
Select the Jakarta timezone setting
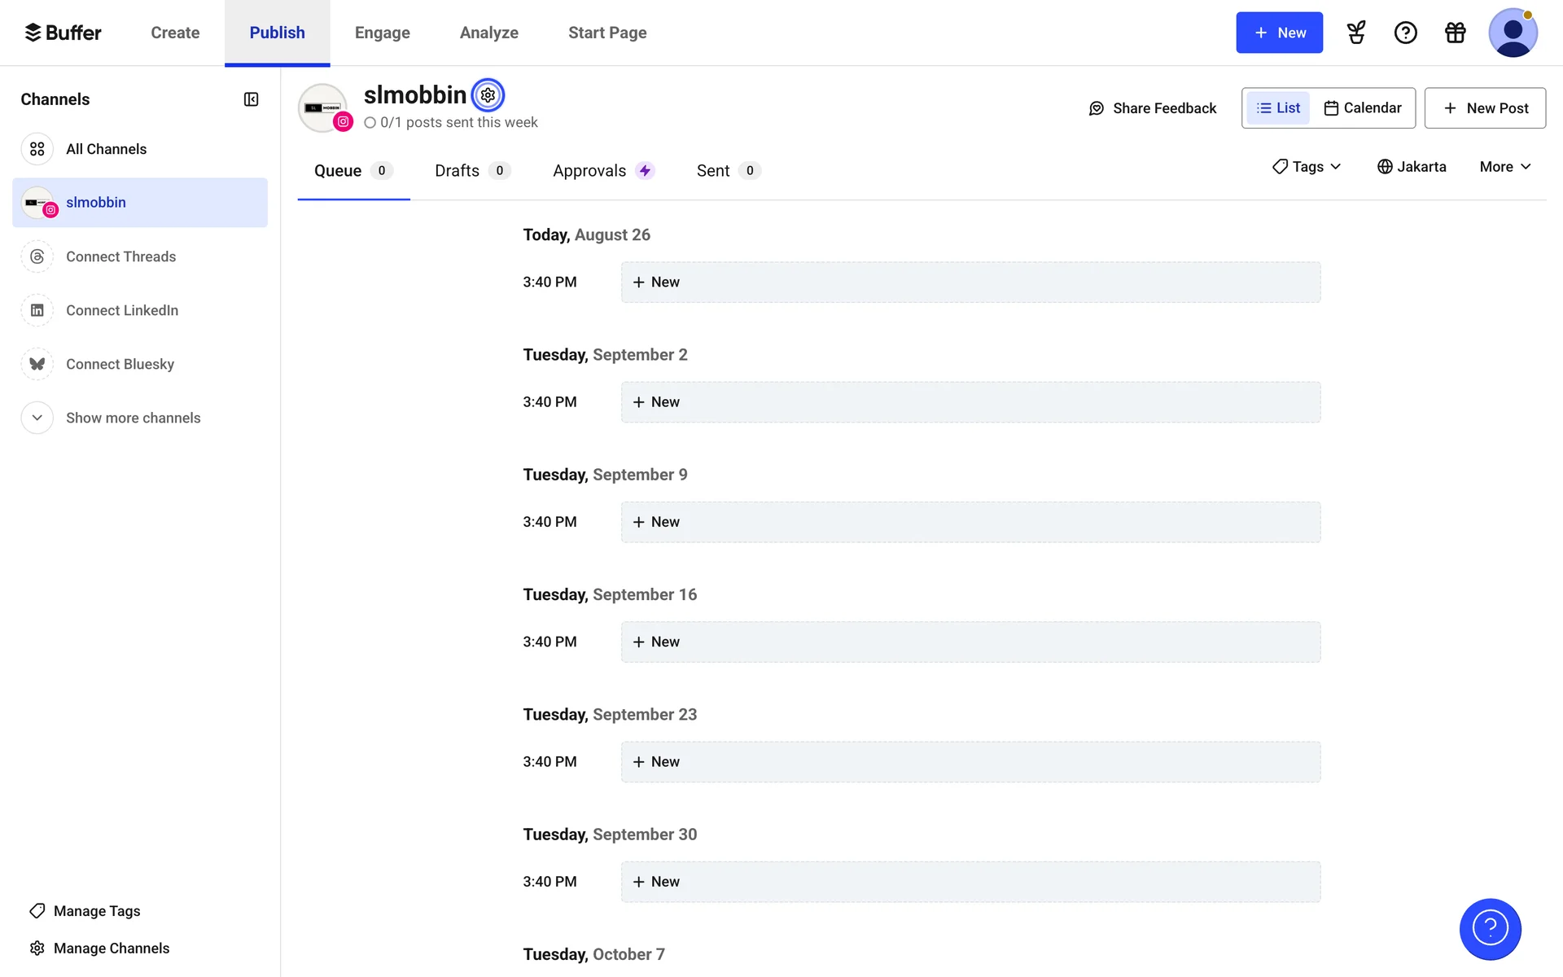(1412, 167)
